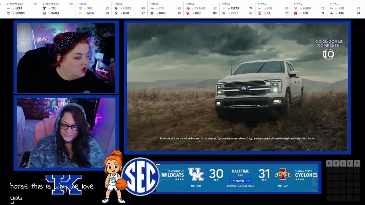Click the 8:45PM EDT game time
This screenshot has width=365, height=205.
pyautogui.click(x=15, y=4)
